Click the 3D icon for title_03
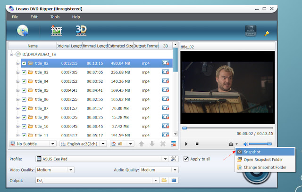 pos(166,72)
